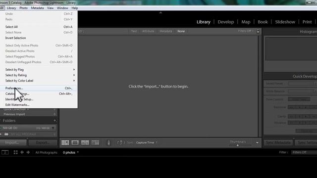Open the filmstrip Filters Off dropdown

click(304, 152)
